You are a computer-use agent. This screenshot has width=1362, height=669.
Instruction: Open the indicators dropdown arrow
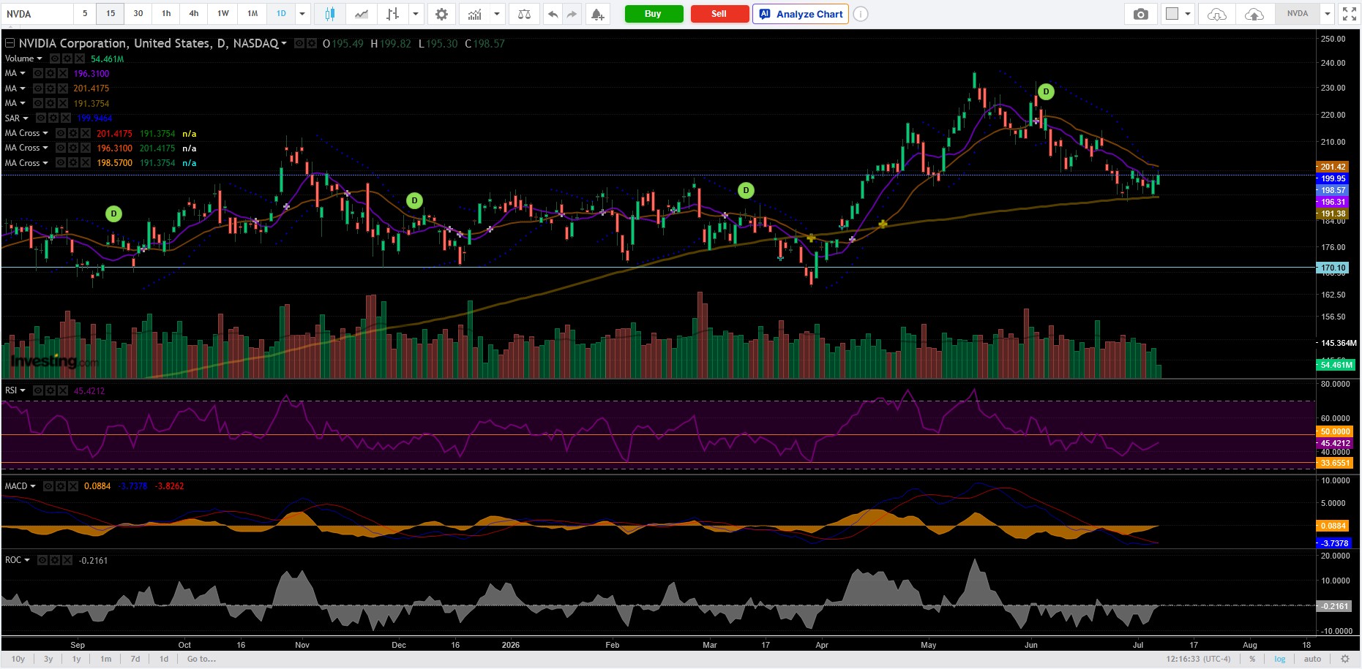pos(497,14)
